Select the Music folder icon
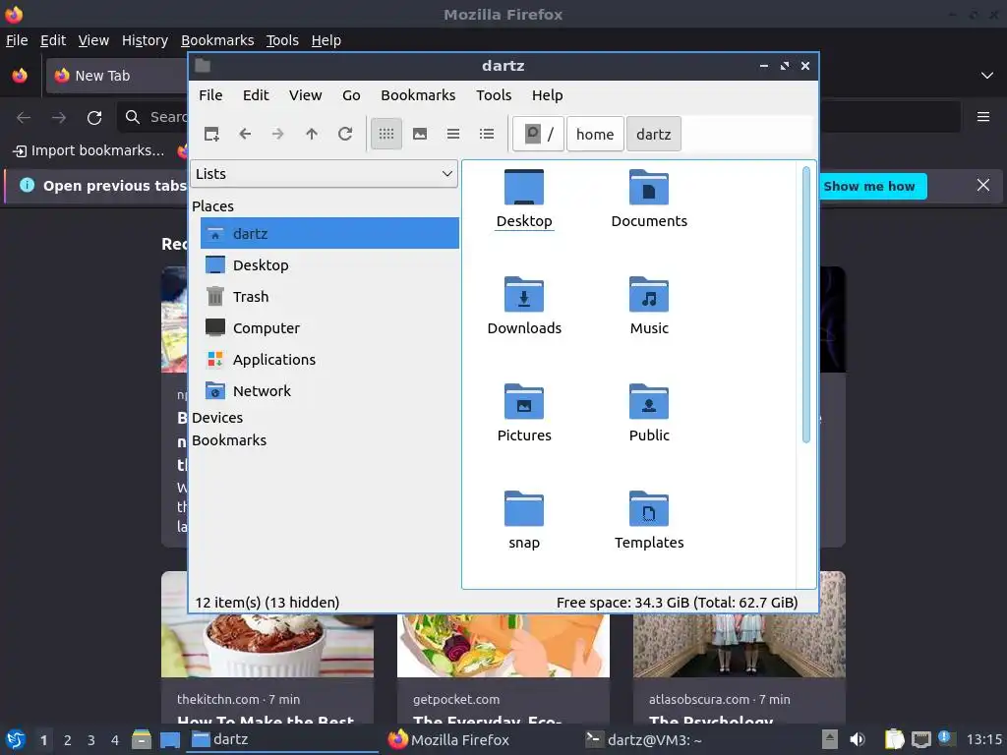 (x=649, y=307)
